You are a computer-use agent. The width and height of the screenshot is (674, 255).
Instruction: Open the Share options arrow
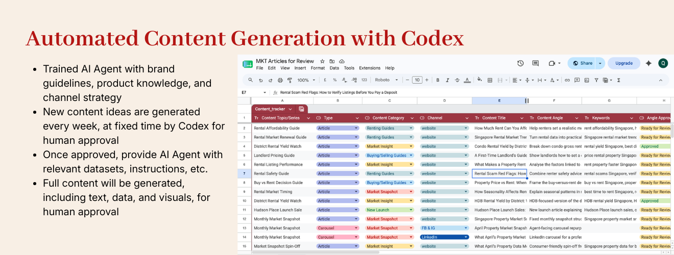(x=600, y=63)
